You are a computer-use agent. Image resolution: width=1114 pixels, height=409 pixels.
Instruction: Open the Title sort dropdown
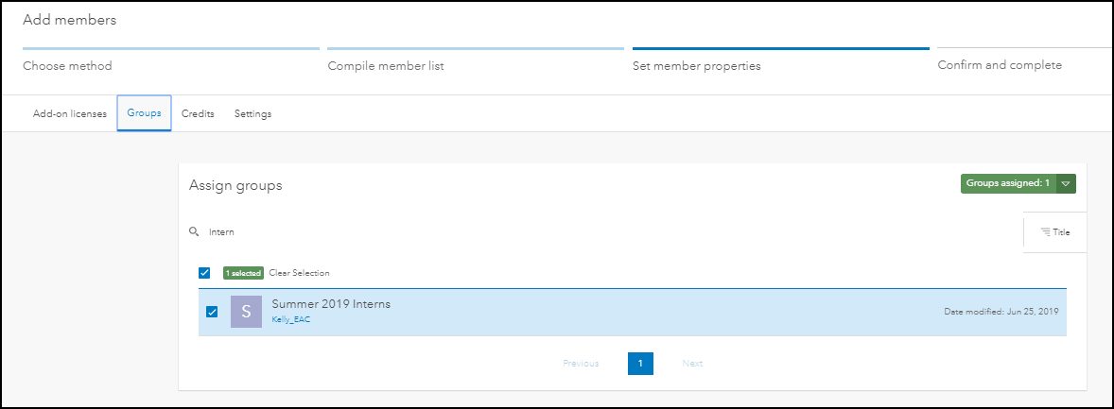point(1055,232)
